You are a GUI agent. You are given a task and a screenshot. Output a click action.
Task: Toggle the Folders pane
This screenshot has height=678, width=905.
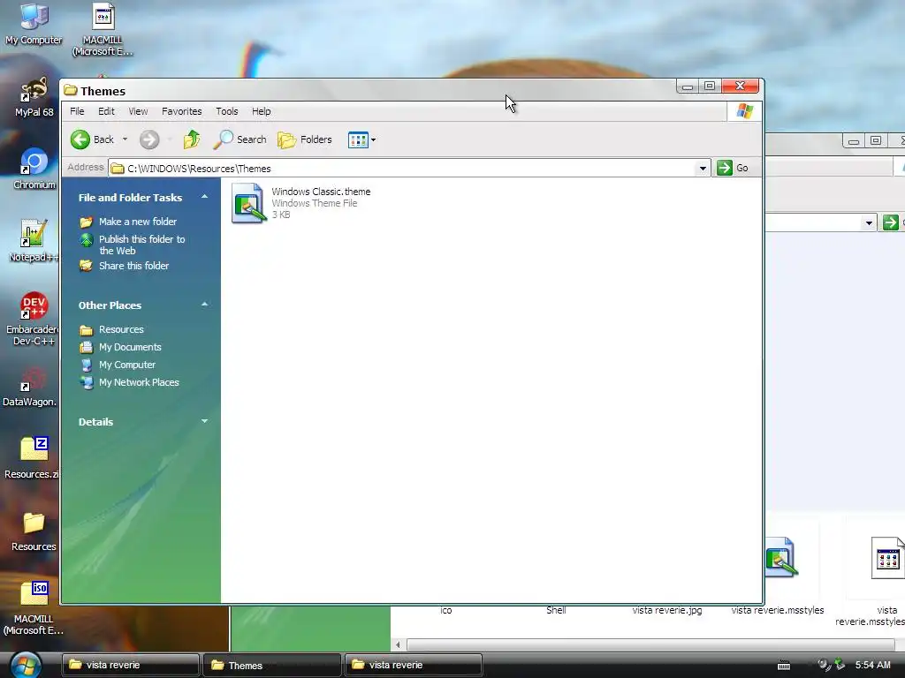305,139
